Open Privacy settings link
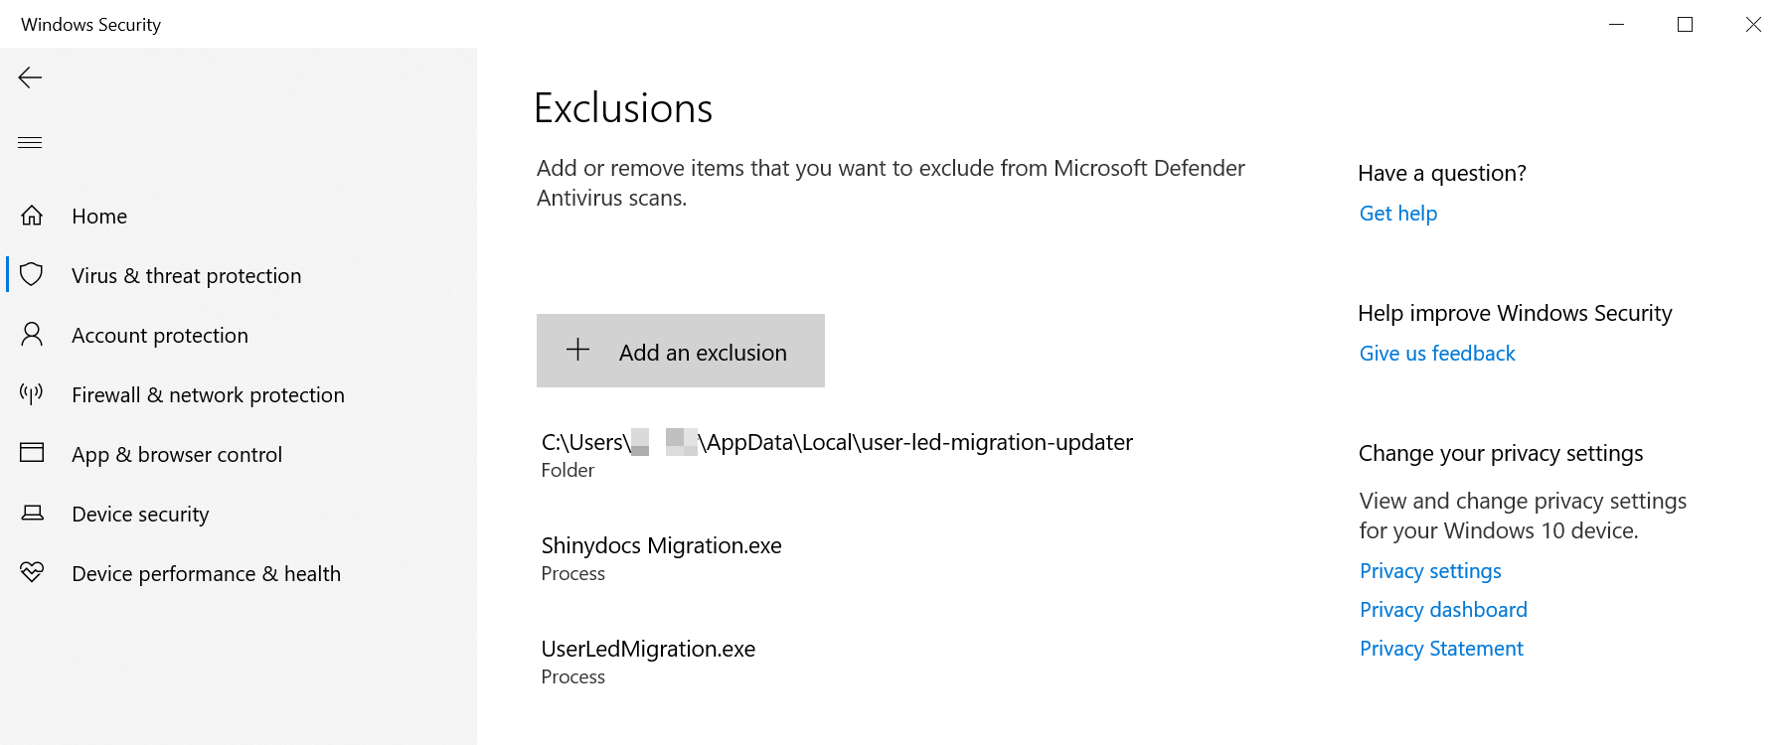 (x=1430, y=571)
